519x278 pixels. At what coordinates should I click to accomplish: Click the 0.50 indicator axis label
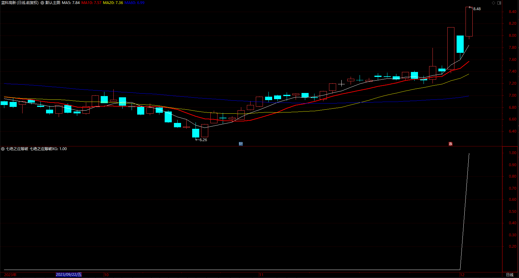(x=513, y=212)
